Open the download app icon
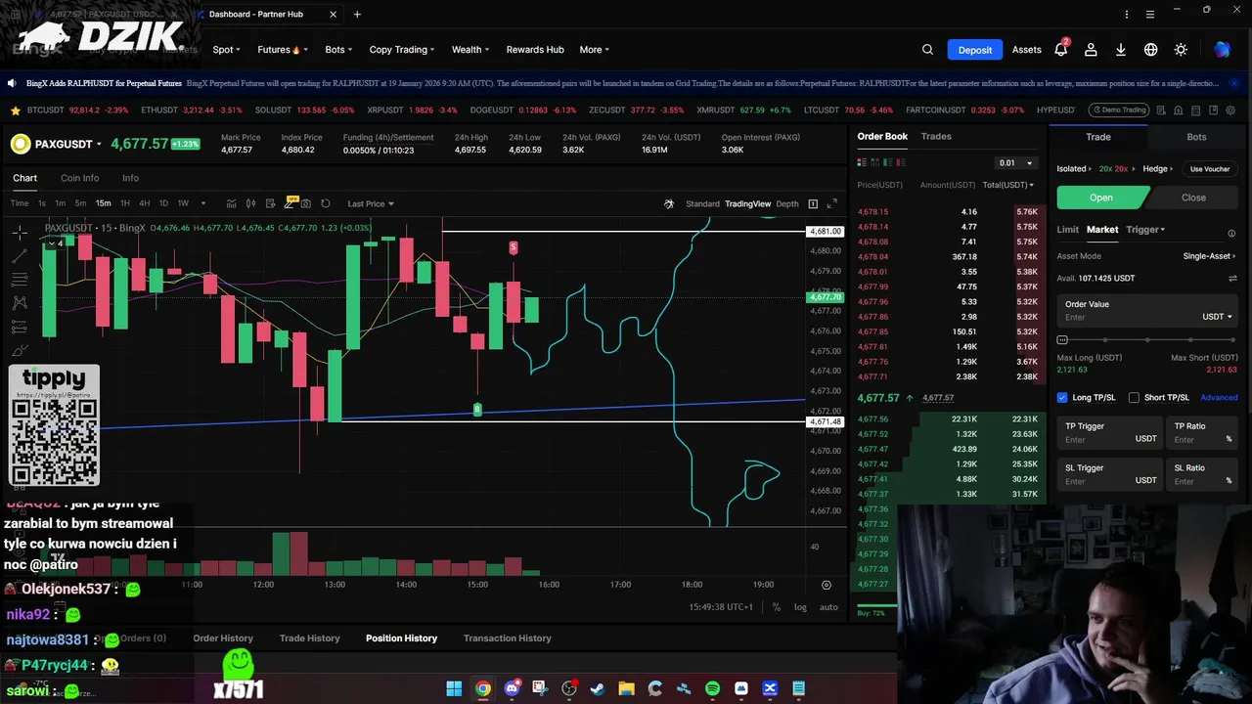 coord(1121,50)
